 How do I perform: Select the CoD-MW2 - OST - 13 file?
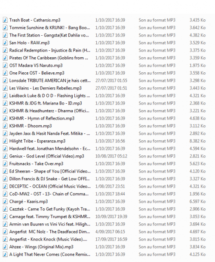49,194
